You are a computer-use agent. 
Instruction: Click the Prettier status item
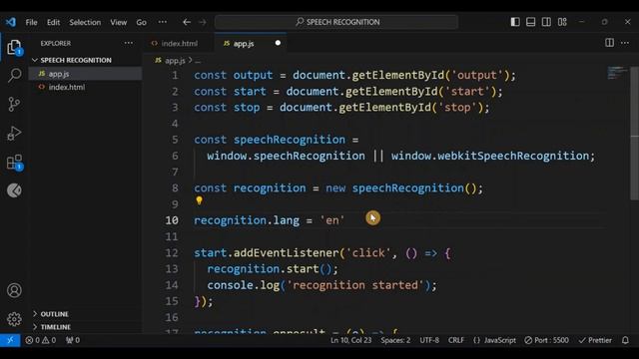pos(595,340)
